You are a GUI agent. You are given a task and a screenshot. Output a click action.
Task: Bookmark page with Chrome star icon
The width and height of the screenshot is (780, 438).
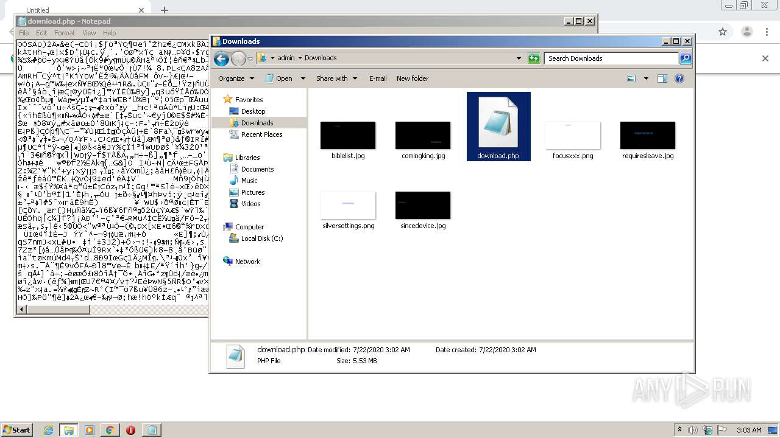point(723,32)
